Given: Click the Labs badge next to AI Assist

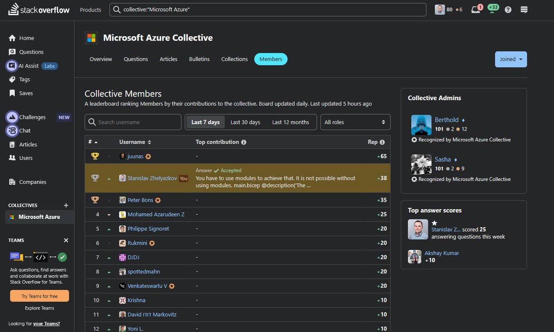Looking at the screenshot, I should pos(49,66).
